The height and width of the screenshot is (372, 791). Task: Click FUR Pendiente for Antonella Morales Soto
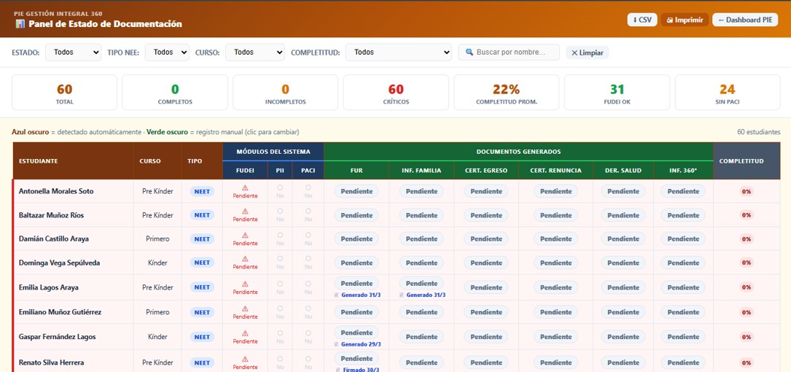coord(356,191)
